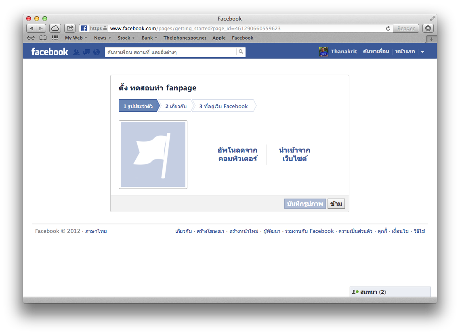Screen dimensions: 460x335
Task: Click the search magnifier icon
Action: [x=241, y=52]
